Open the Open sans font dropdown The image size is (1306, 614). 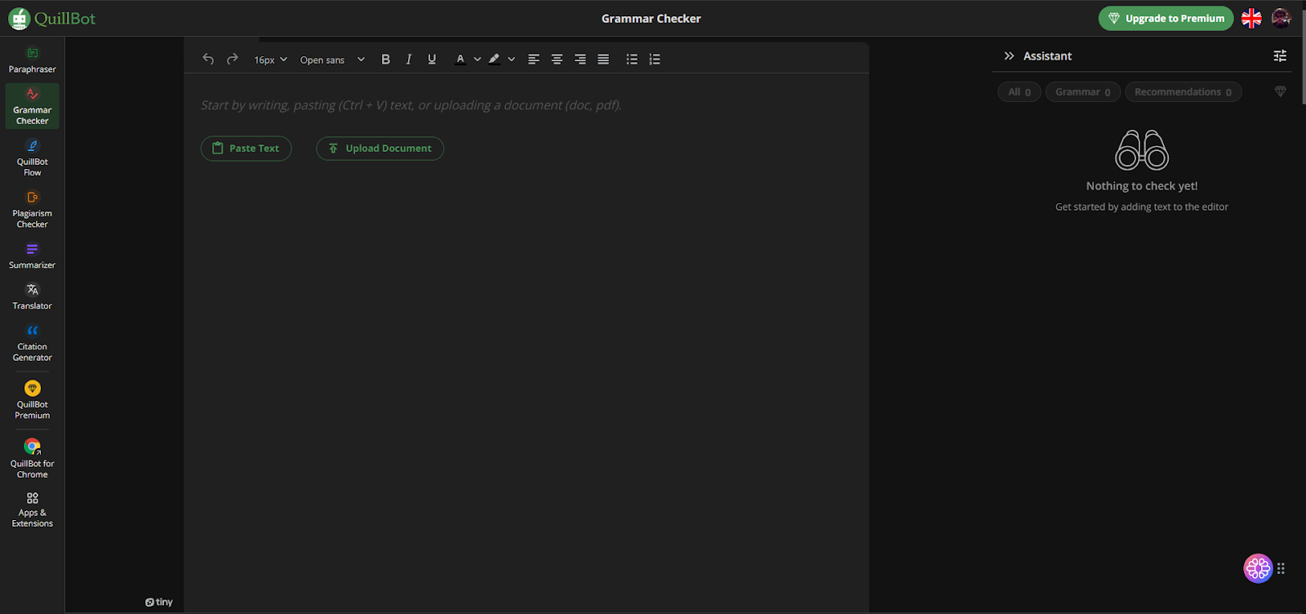(332, 60)
